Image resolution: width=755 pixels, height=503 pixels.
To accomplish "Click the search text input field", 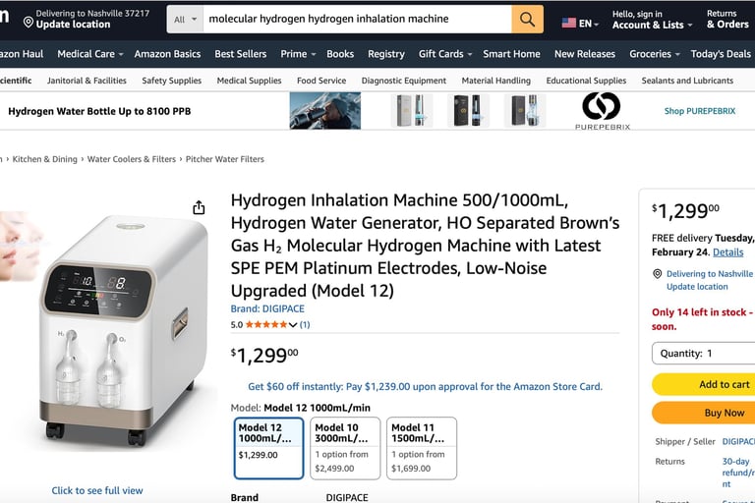I will click(x=357, y=20).
